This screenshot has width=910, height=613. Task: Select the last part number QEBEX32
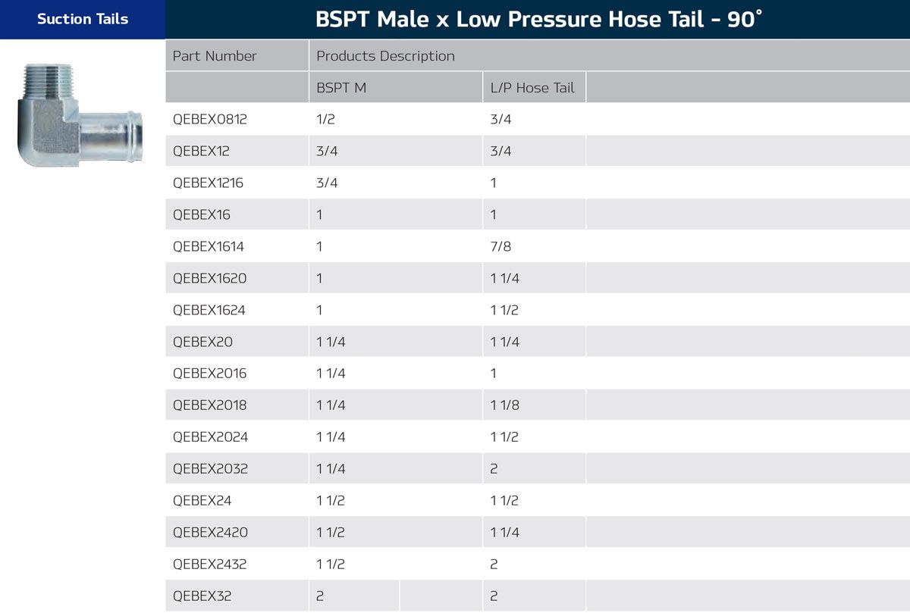pos(202,596)
